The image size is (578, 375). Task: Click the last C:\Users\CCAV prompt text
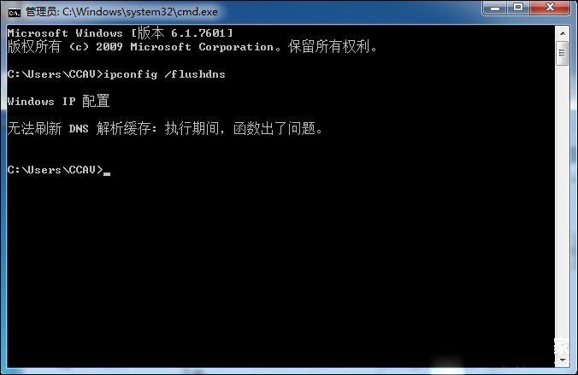pos(56,169)
